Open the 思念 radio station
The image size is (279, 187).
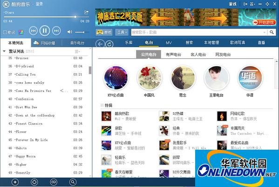[183, 78]
